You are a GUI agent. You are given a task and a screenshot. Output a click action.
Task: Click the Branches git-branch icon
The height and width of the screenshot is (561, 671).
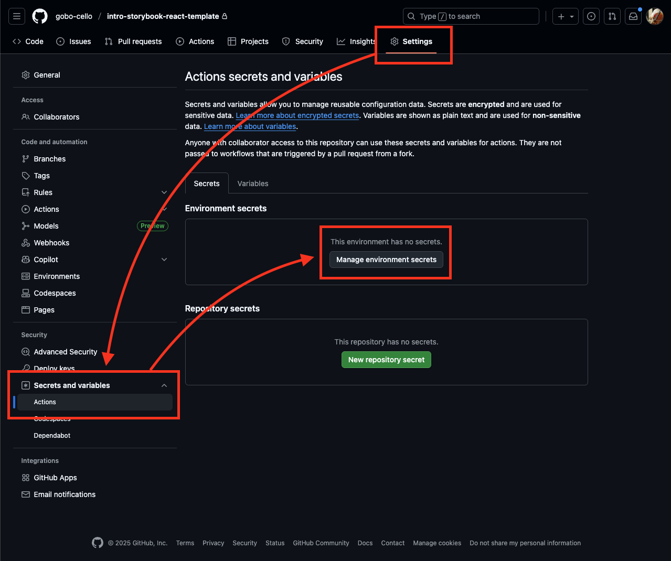[x=26, y=159]
